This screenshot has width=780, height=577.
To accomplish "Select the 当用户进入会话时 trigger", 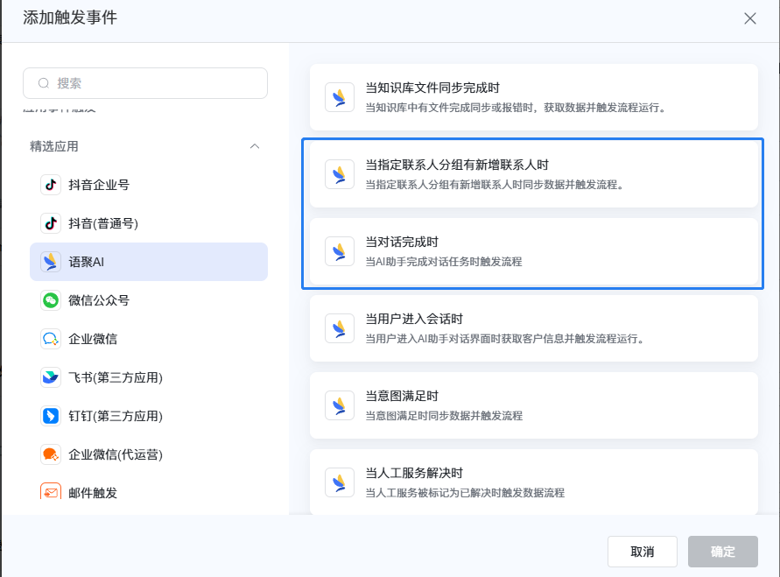I will [x=533, y=327].
